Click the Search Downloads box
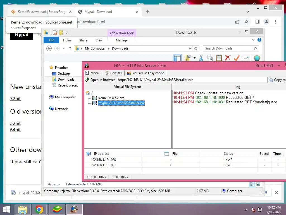 (x=231, y=48)
